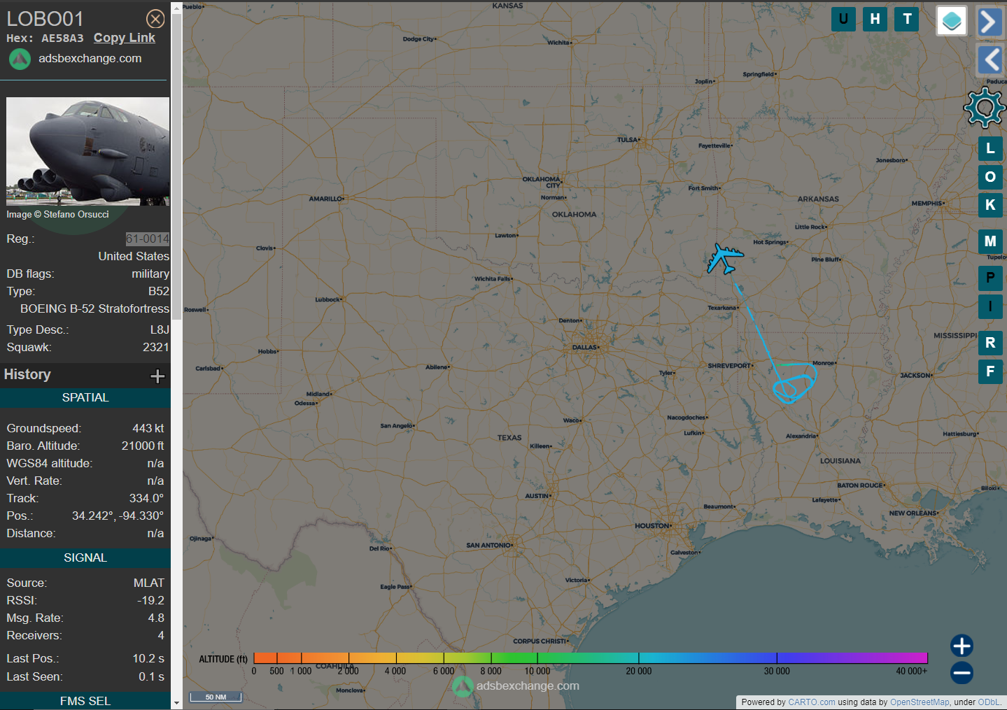
Task: Toggle the L button on map
Action: (990, 148)
